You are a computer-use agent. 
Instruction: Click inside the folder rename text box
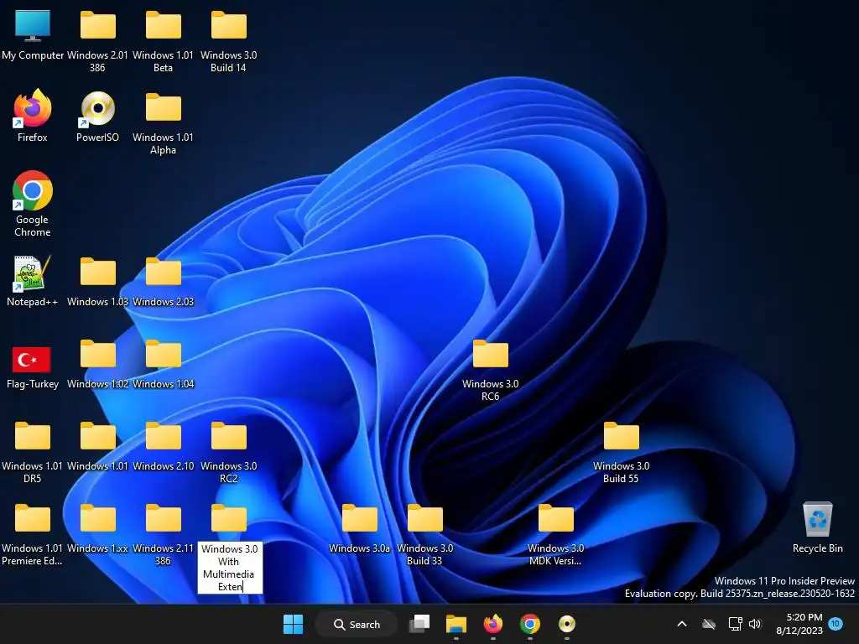(x=230, y=568)
